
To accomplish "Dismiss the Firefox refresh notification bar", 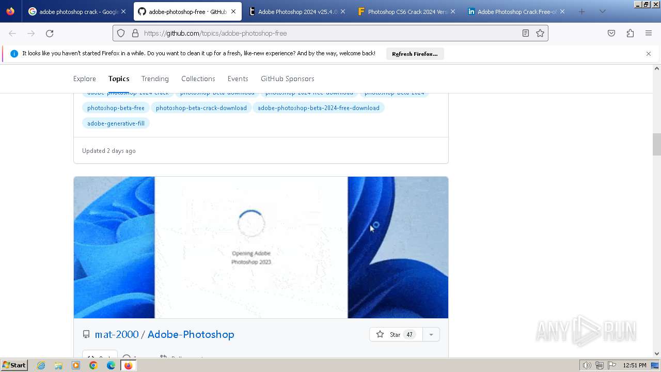I will point(649,54).
